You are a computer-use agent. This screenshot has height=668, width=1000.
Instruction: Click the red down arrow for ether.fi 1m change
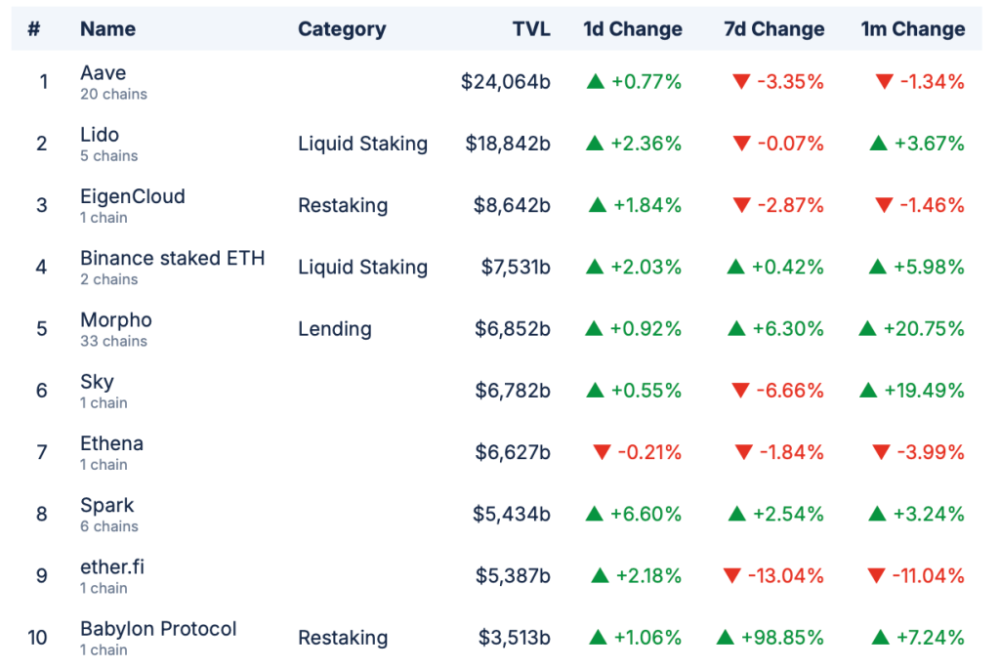(x=876, y=576)
